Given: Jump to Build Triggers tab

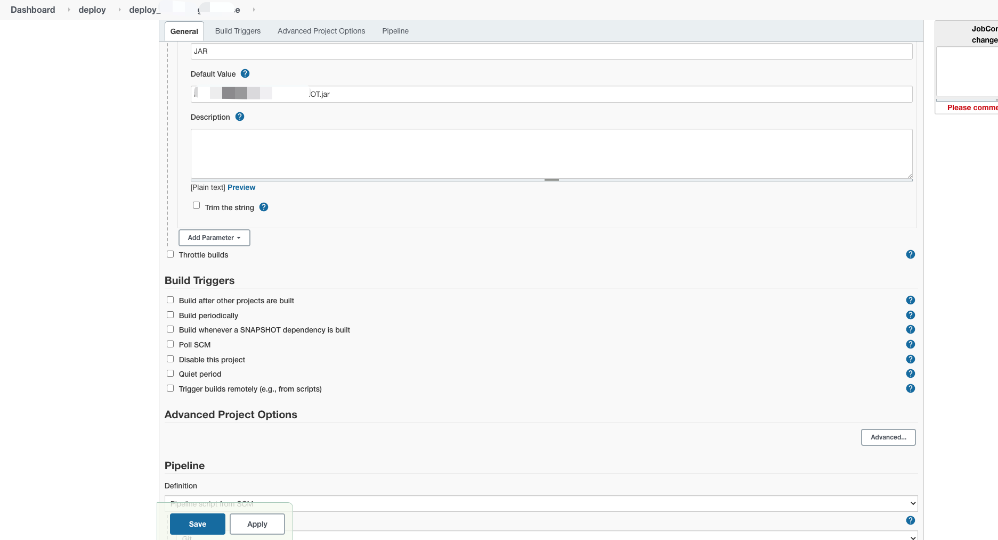Looking at the screenshot, I should 238,31.
